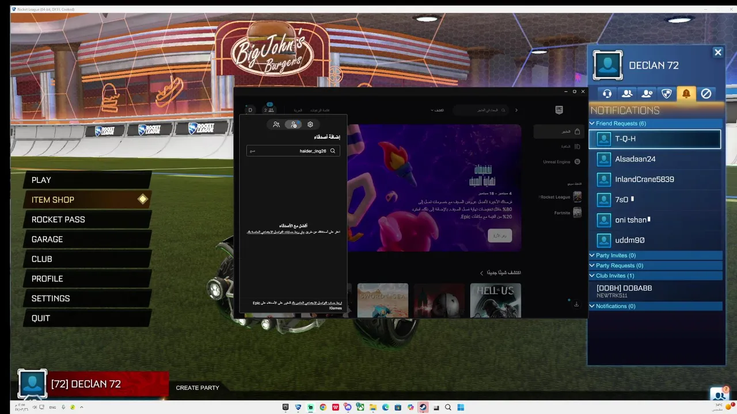Click the Alsadaan24 avatar icon
The image size is (737, 414).
coord(603,159)
